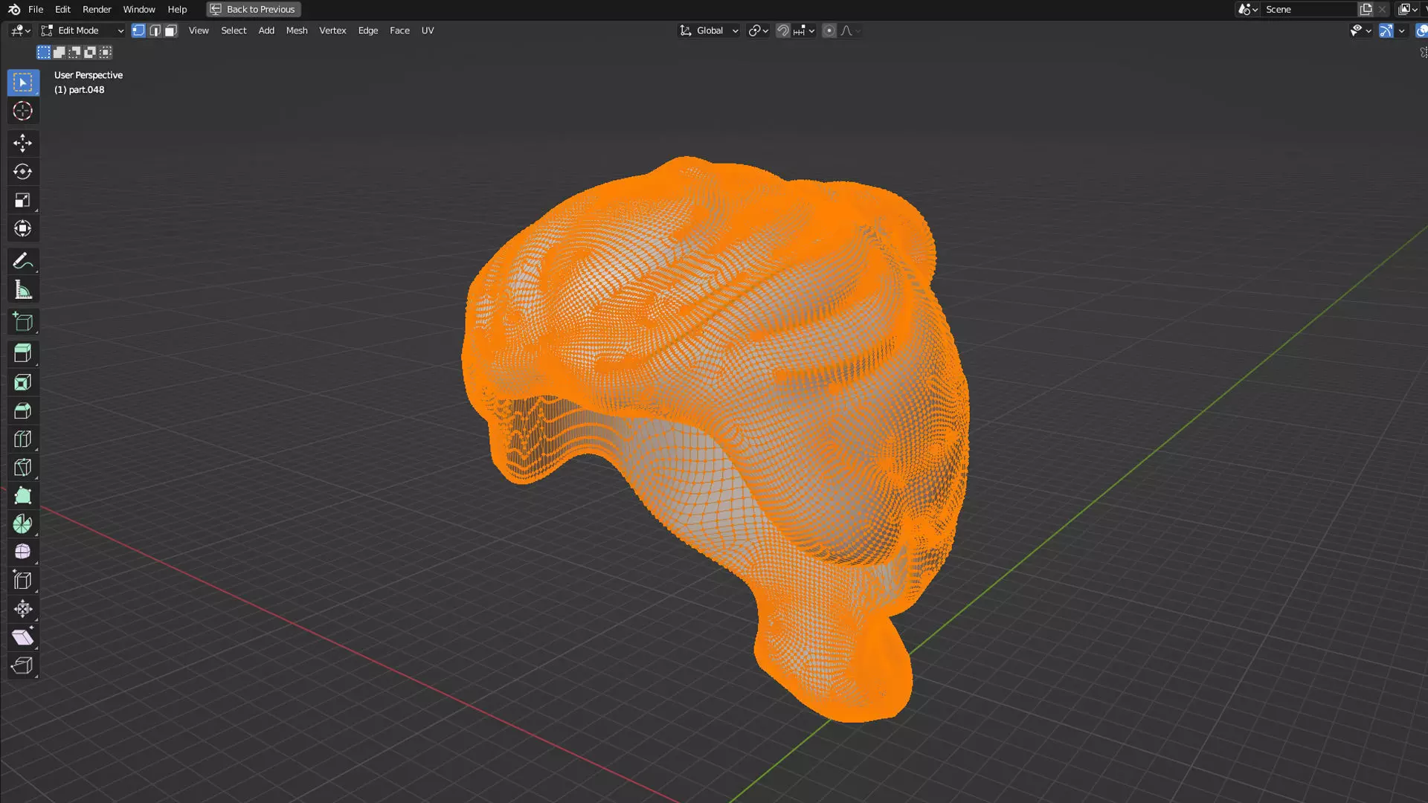The height and width of the screenshot is (803, 1428).
Task: Open the Render menu
Action: [x=97, y=9]
